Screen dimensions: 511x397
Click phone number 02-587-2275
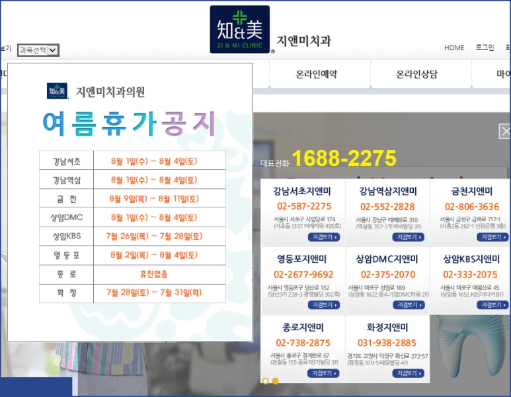[304, 206]
